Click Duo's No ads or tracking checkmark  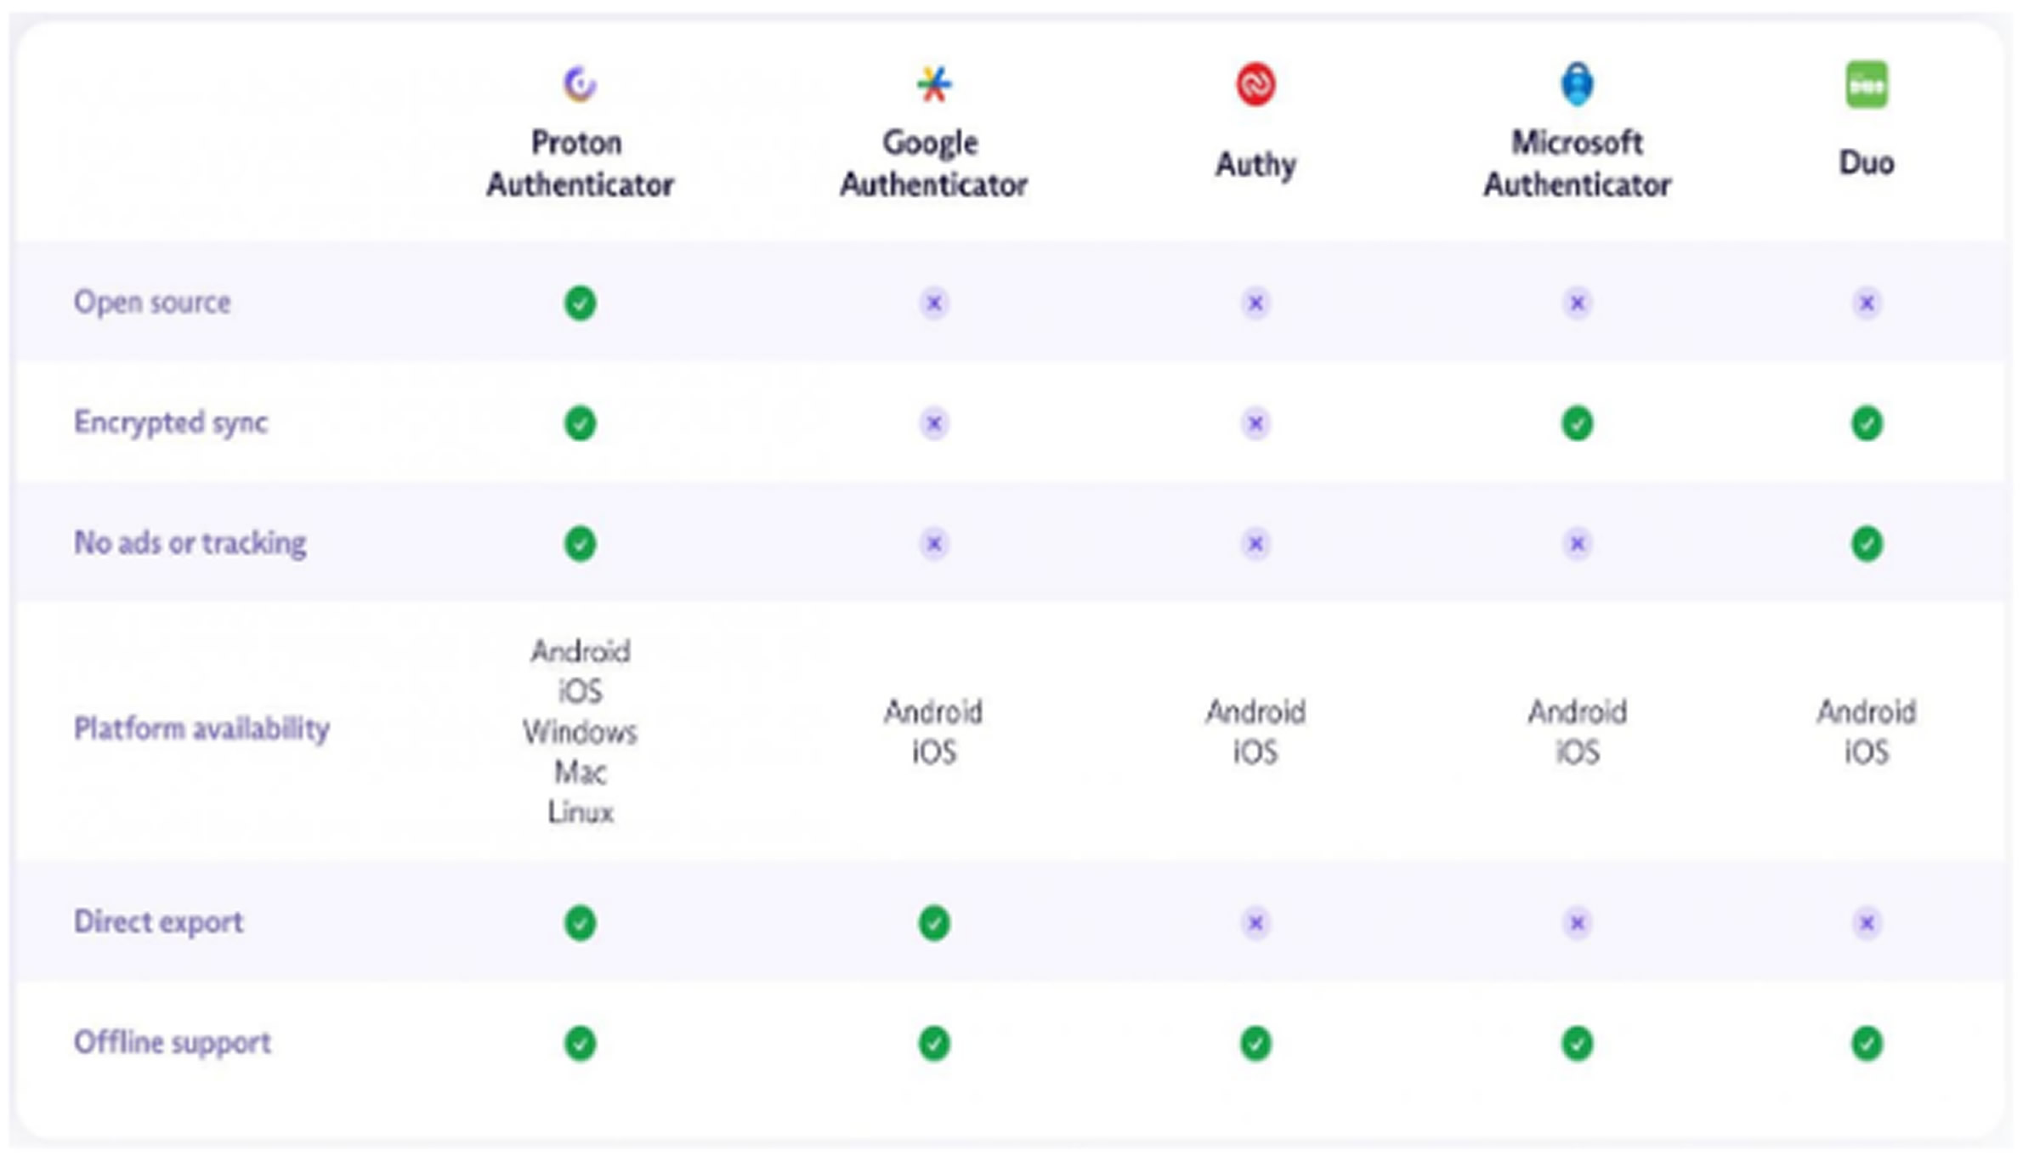(1867, 544)
